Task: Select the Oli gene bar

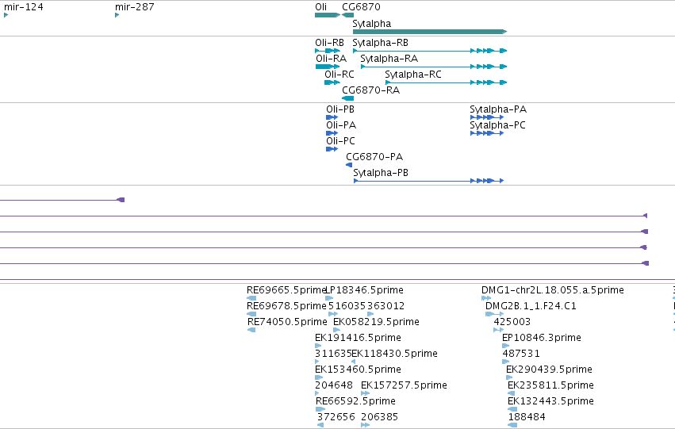Action: click(328, 15)
